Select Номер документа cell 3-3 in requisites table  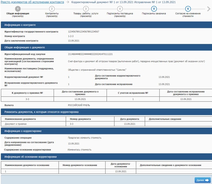(90, 124)
